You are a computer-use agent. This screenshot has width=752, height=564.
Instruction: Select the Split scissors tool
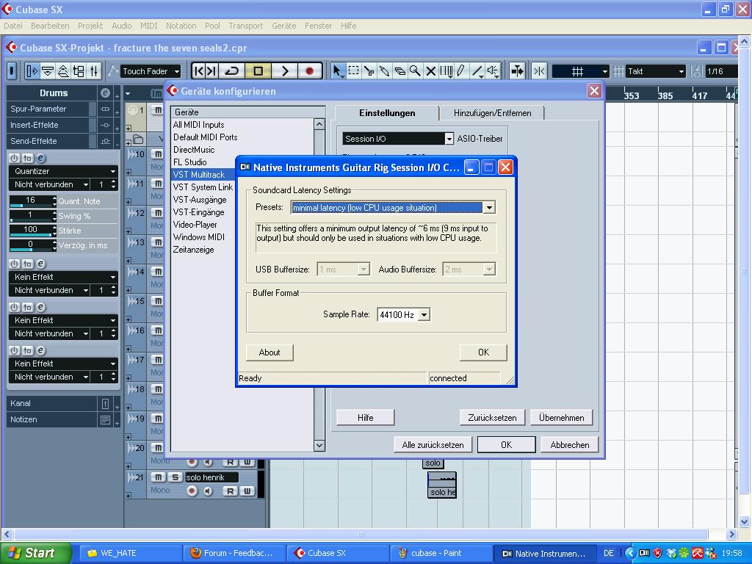tap(369, 71)
